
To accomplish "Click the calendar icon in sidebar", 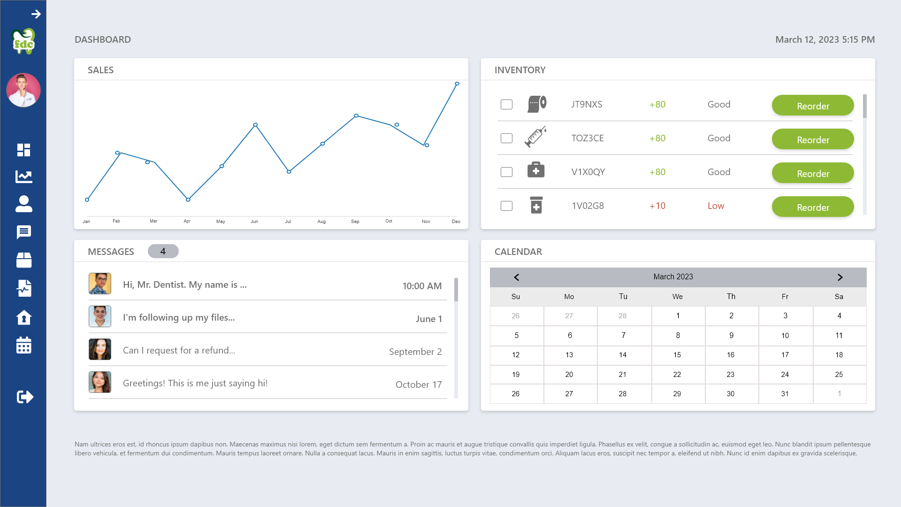I will 23,346.
